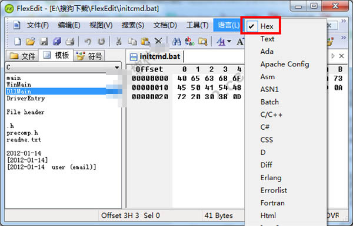Click the 41 Bytes status bar entry
353x226 pixels.
click(x=219, y=215)
